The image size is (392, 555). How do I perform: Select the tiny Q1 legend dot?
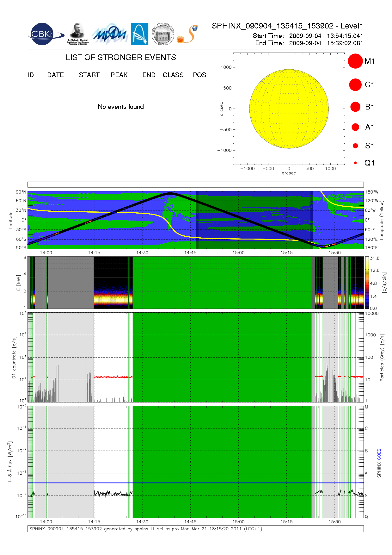355,163
